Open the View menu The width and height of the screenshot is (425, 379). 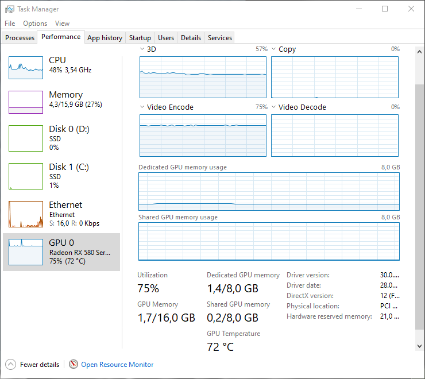[63, 24]
